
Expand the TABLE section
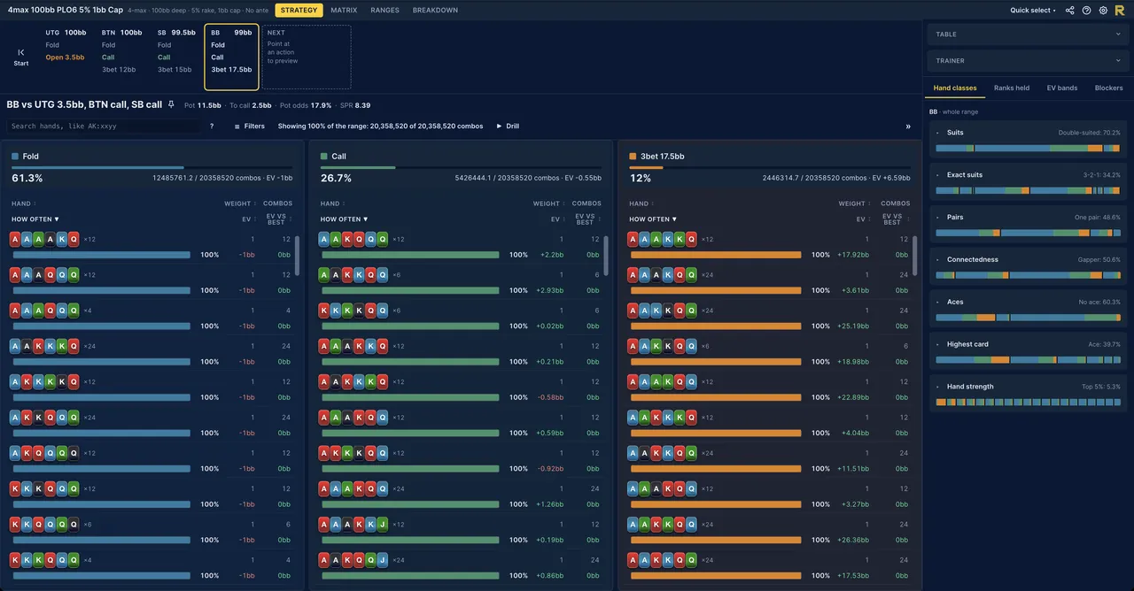pyautogui.click(x=1026, y=35)
